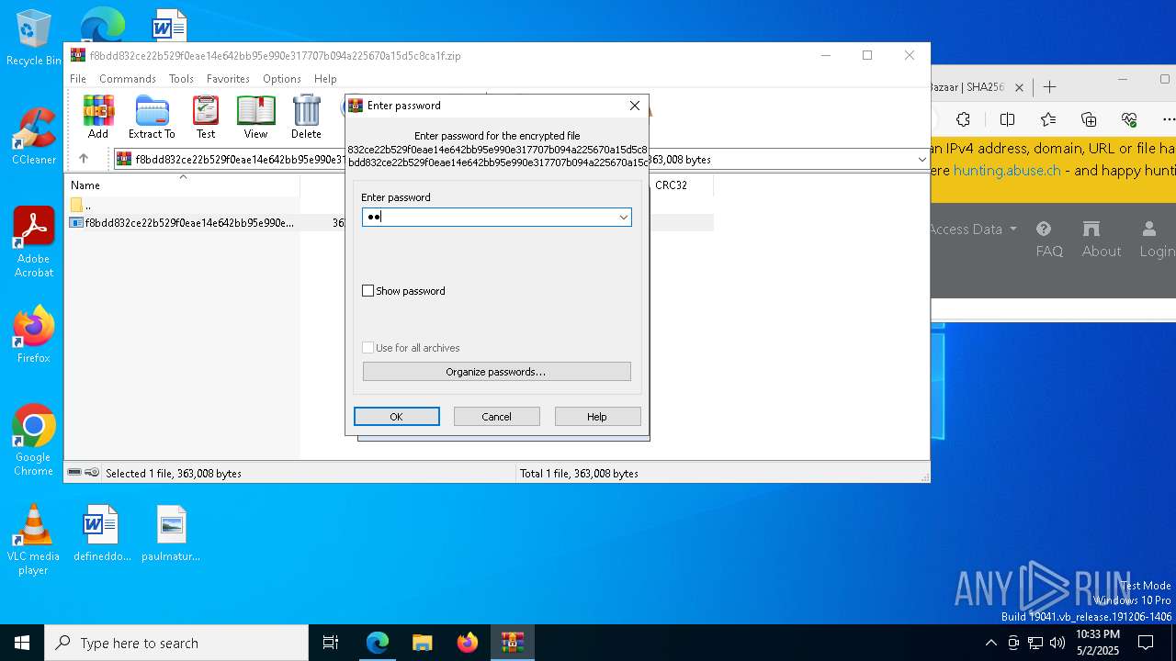This screenshot has height=661, width=1176.
Task: Go up one folder using the arrow icon
Action: click(84, 159)
